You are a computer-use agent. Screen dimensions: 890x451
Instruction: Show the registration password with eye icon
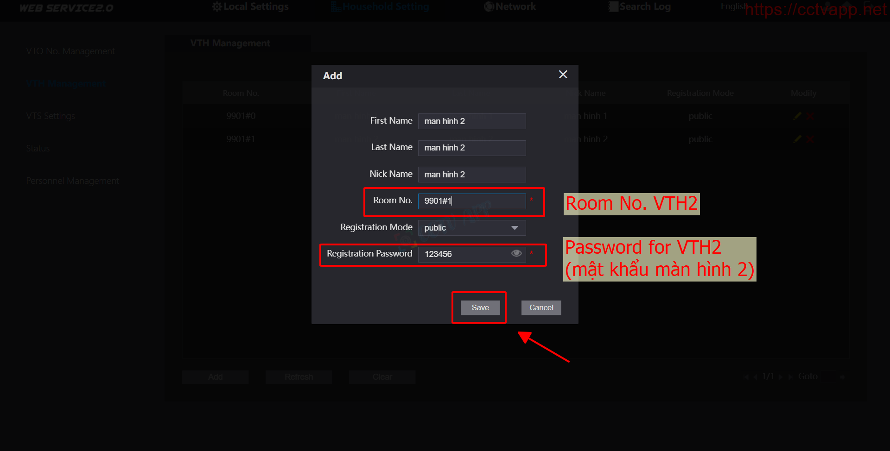pos(516,253)
